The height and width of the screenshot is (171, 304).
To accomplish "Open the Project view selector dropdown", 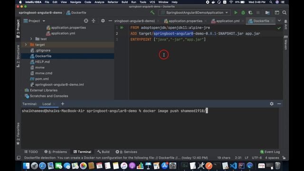I will coord(35,21).
